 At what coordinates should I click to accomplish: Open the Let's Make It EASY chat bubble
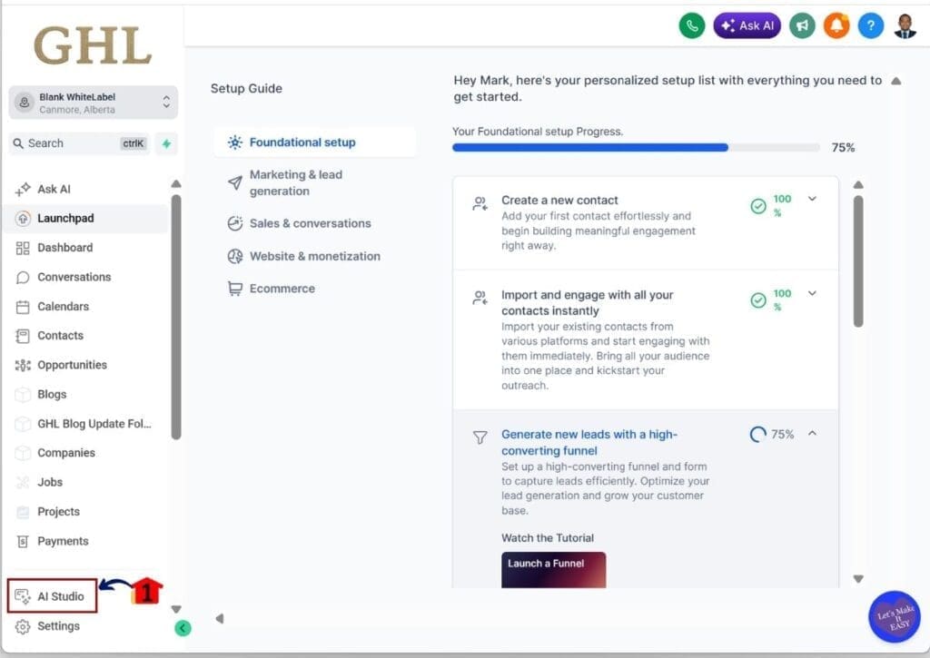tap(895, 617)
